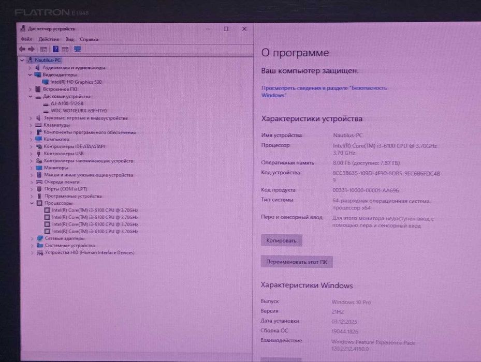This screenshot has height=362, width=481.
Task: Expand Системные устройства chevron
Action: pos(32,246)
